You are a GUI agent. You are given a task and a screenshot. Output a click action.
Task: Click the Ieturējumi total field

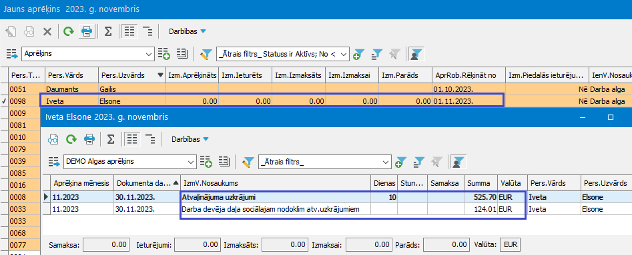click(x=197, y=244)
